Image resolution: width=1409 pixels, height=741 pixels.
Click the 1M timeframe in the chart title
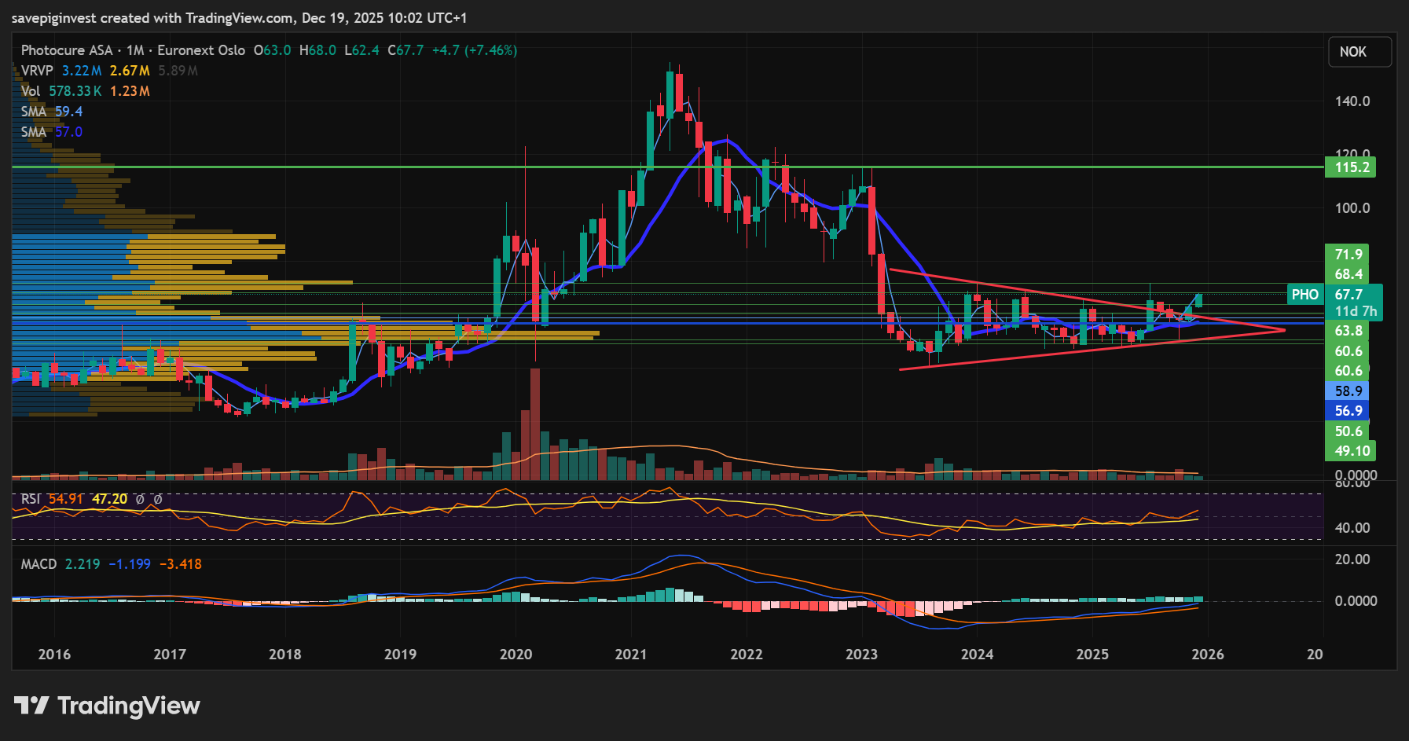click(135, 50)
